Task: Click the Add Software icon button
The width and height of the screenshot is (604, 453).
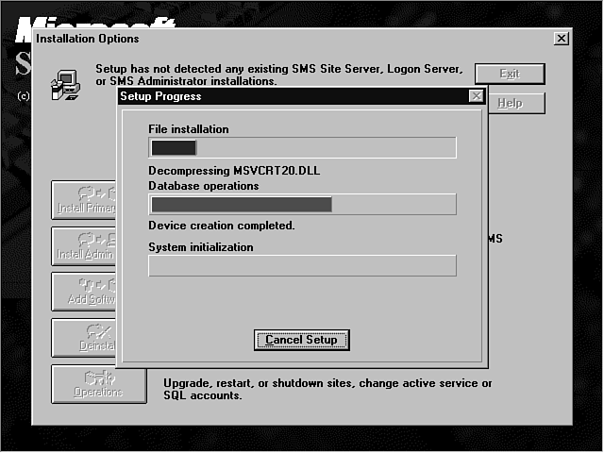Action: (x=84, y=292)
